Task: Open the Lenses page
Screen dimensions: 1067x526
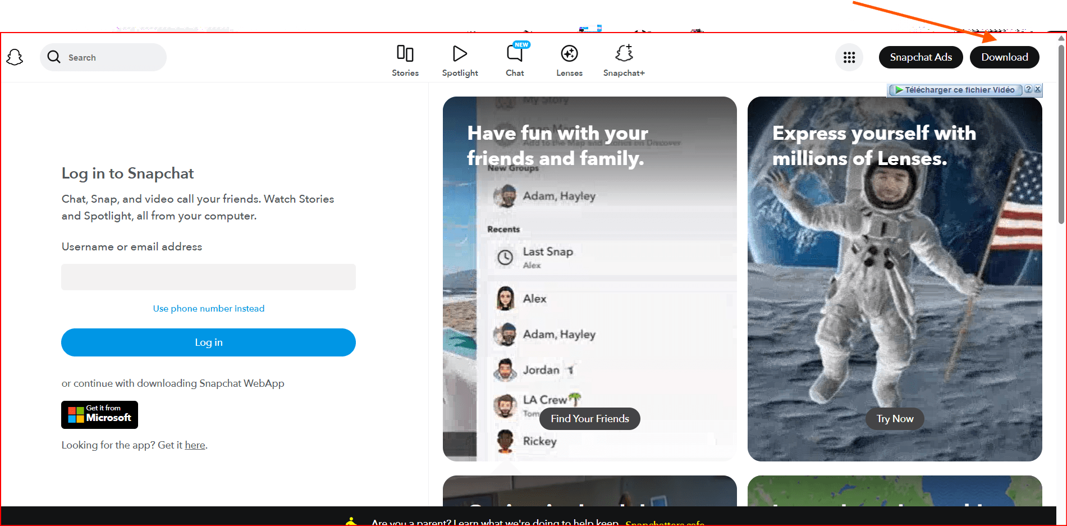Action: 569,60
